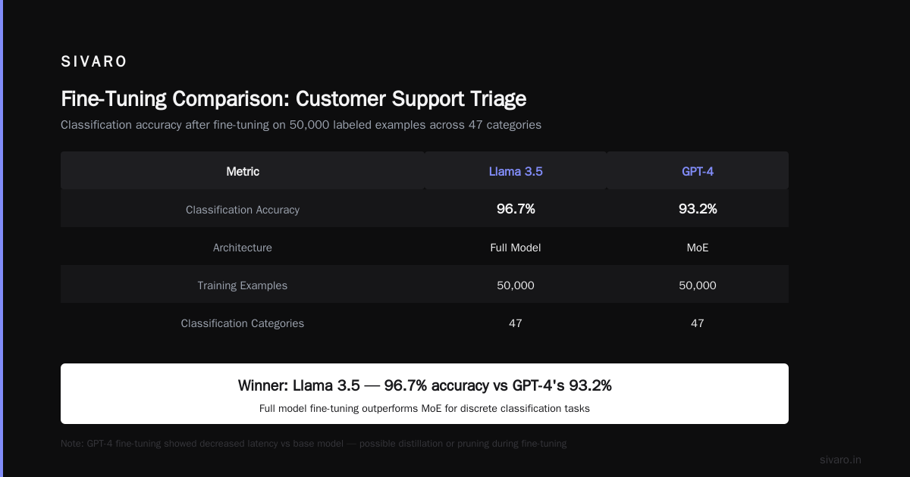Screen dimensions: 910x477
Task: Select the Llama 3.5 column header
Action: pos(516,172)
